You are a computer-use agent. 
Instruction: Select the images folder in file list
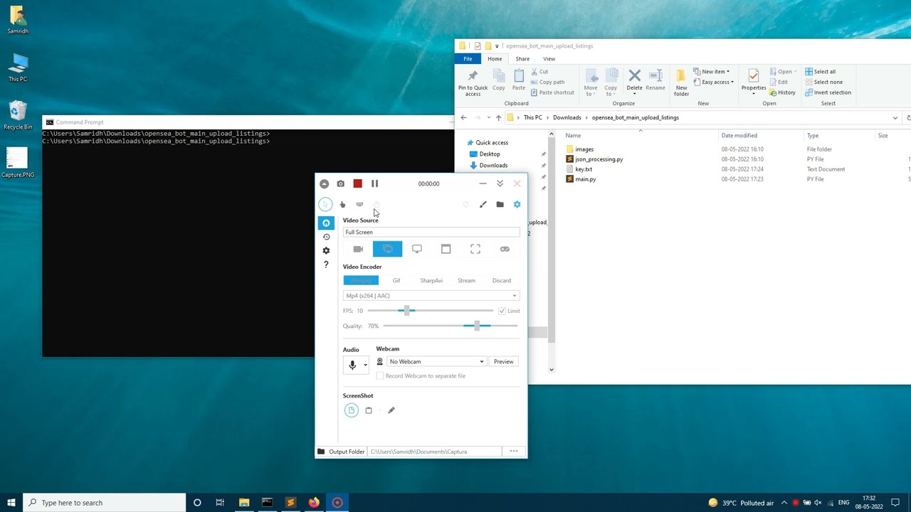click(x=584, y=149)
